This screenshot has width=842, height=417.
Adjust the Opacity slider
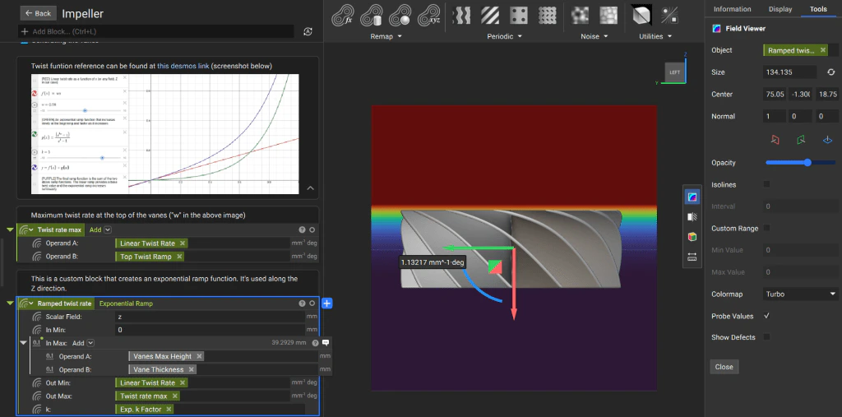click(x=808, y=163)
